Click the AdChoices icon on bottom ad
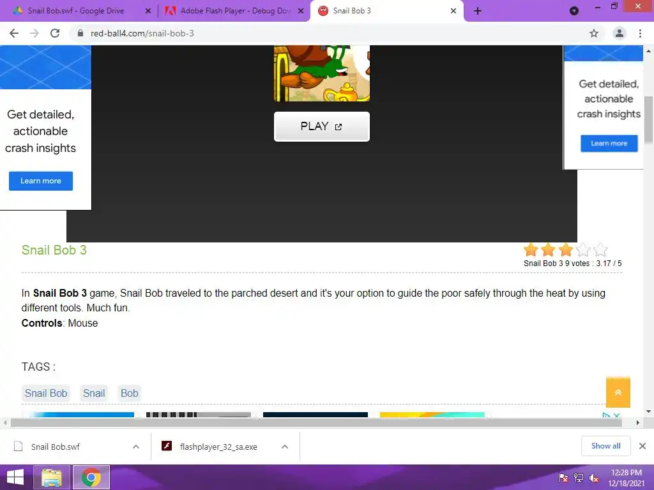 click(x=607, y=415)
